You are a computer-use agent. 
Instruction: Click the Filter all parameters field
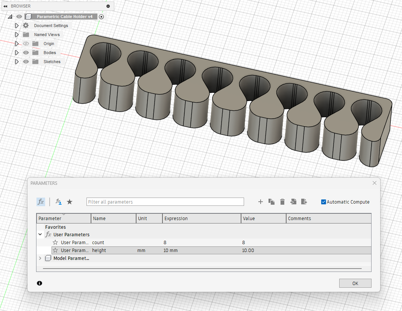165,202
